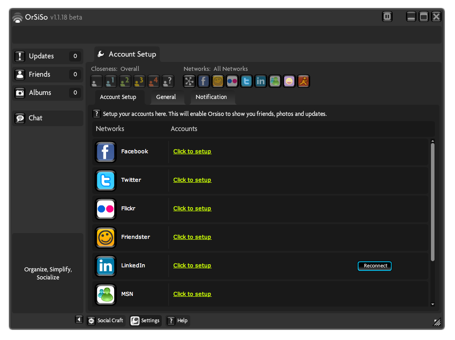Filter by LinkedIn in the Networks bar

(x=261, y=81)
